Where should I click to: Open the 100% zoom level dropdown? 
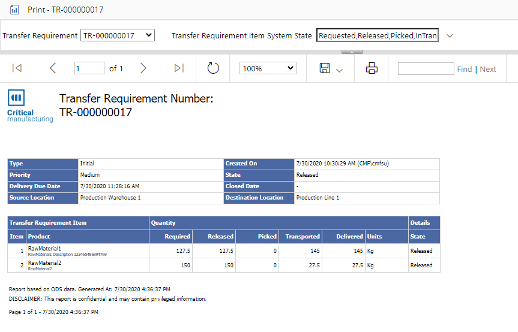(268, 68)
